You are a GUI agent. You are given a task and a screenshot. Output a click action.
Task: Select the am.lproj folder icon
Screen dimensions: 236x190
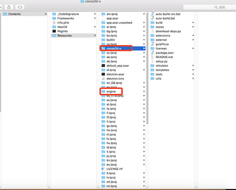[103, 14]
